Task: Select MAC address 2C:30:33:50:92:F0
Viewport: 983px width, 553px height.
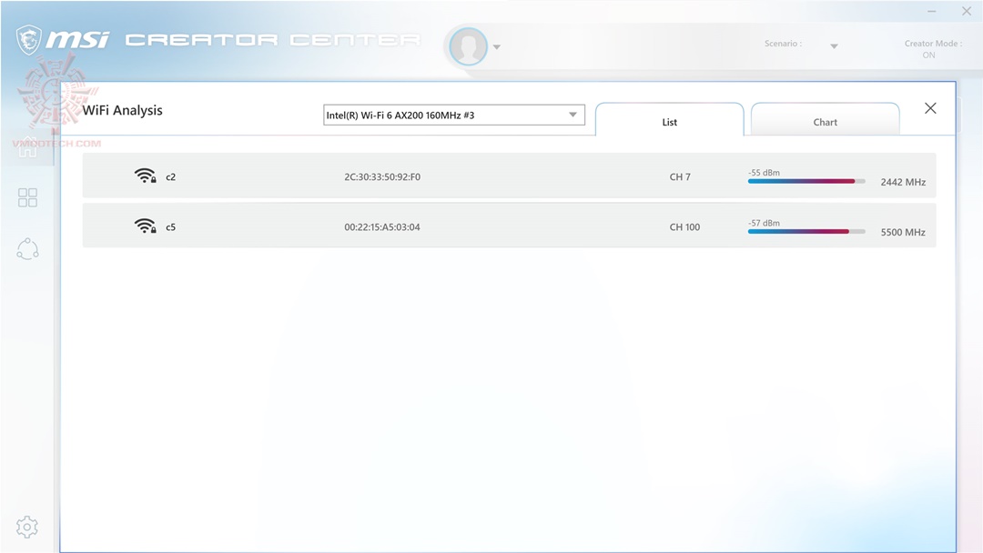Action: click(x=382, y=176)
